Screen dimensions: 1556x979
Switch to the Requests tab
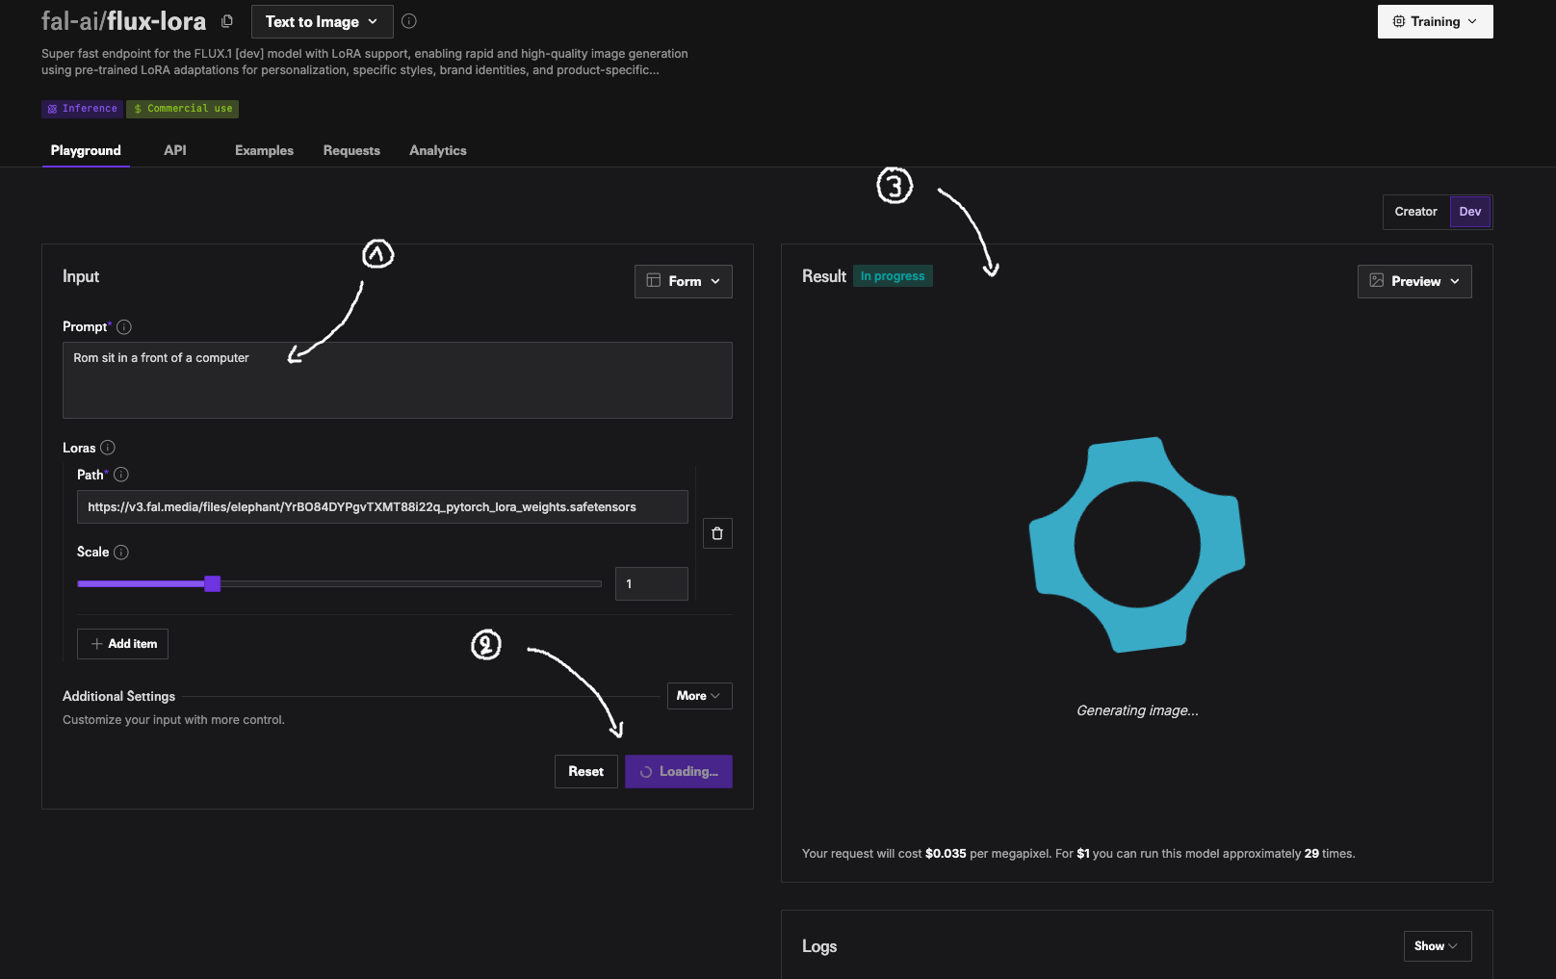click(x=351, y=150)
